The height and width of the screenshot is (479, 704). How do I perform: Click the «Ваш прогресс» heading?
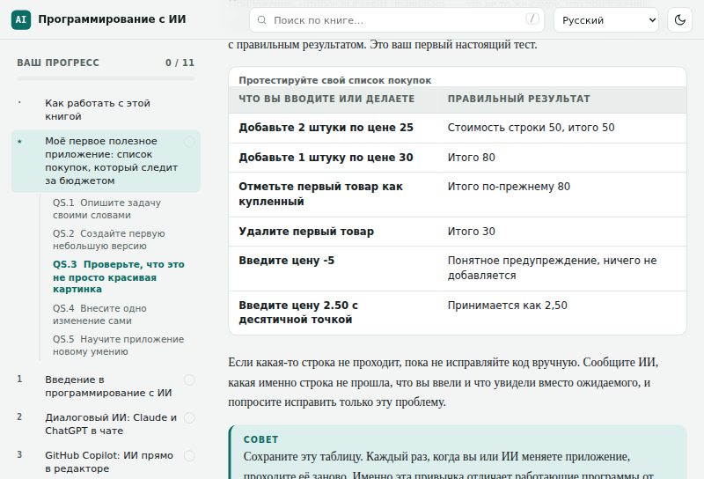(58, 63)
